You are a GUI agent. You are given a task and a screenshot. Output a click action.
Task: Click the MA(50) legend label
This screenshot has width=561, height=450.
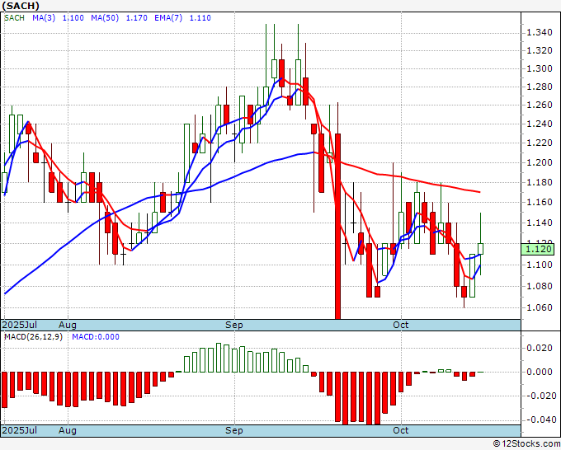click(x=105, y=18)
